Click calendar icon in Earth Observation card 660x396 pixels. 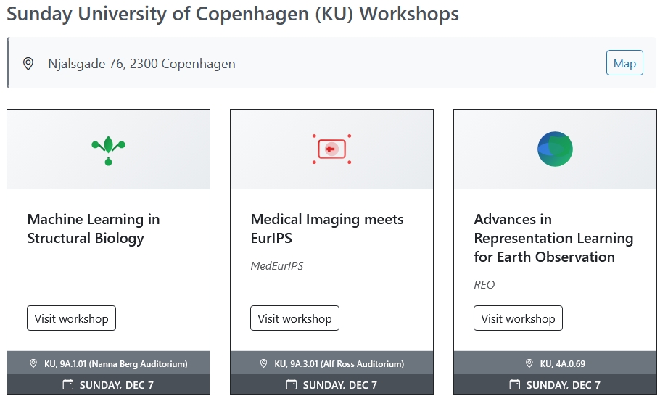point(515,384)
